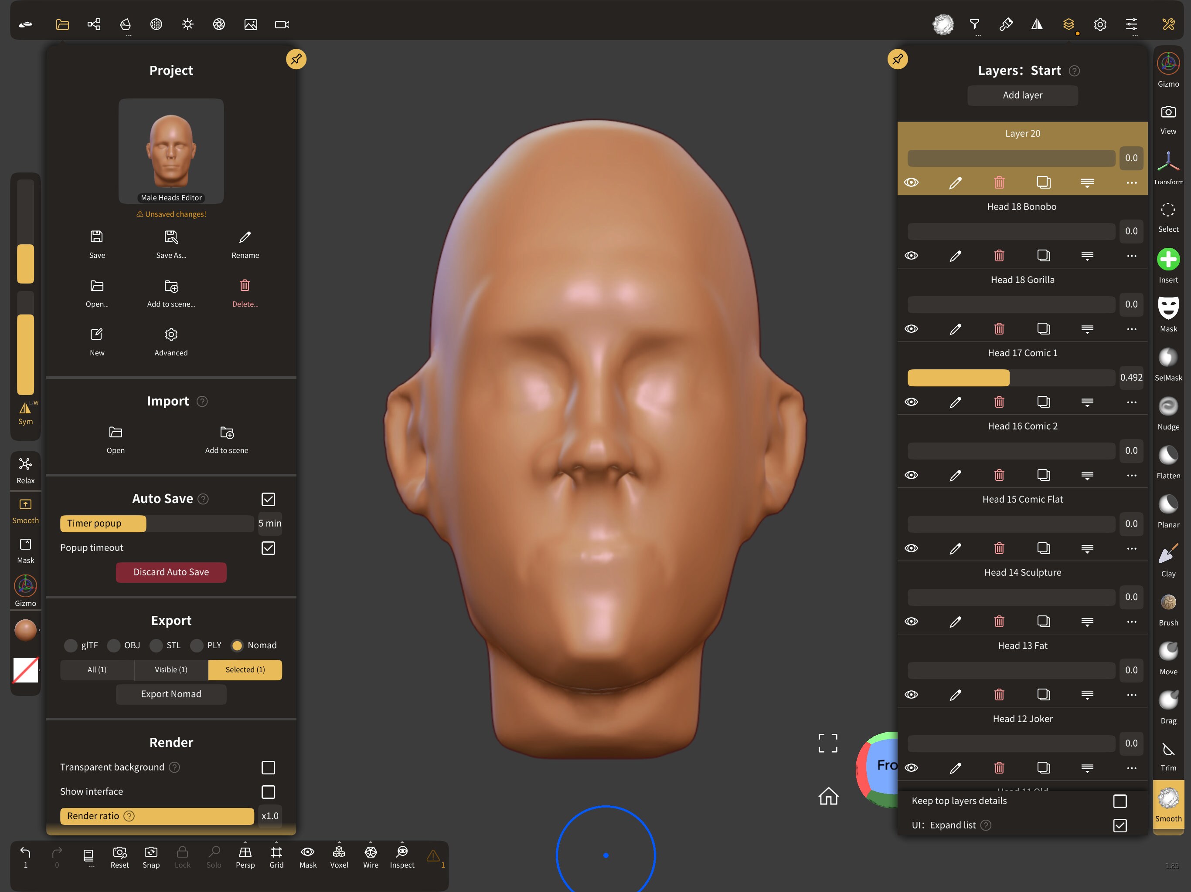1191x892 pixels.
Task: Open the Male Heads Editor project thumbnail
Action: [x=171, y=151]
